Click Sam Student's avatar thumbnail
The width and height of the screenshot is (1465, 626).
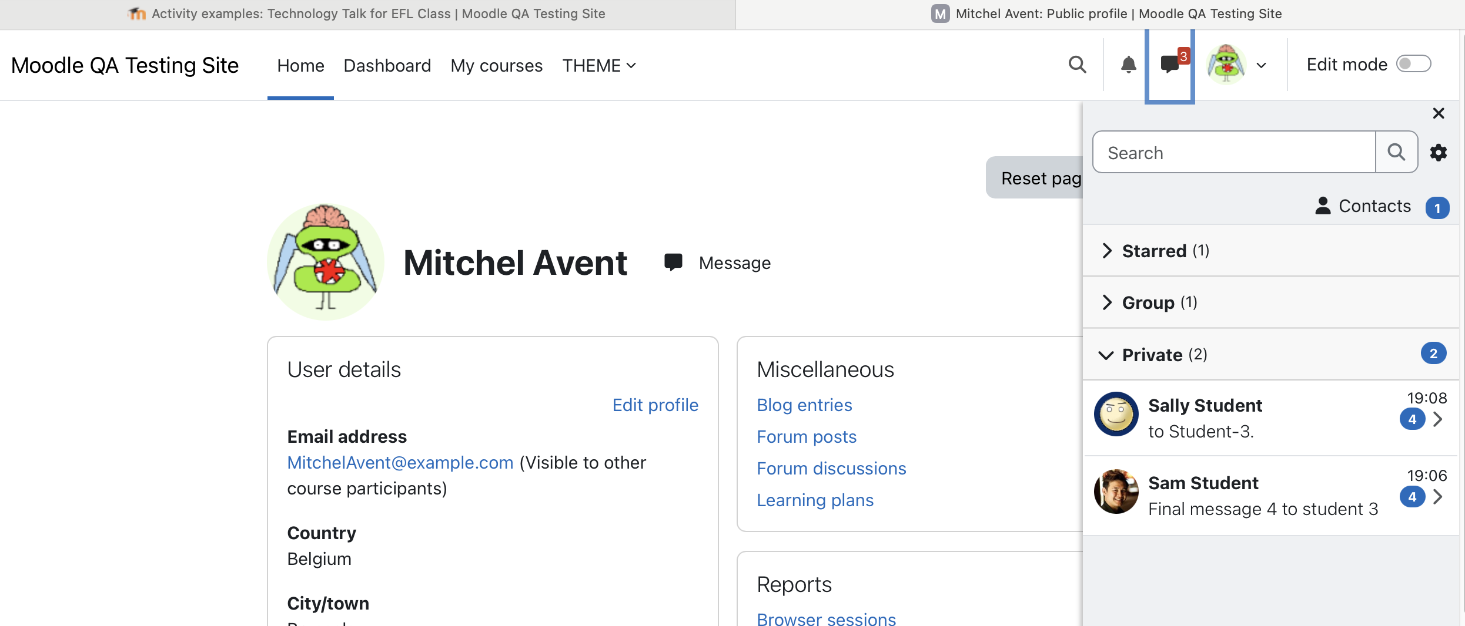(1116, 492)
